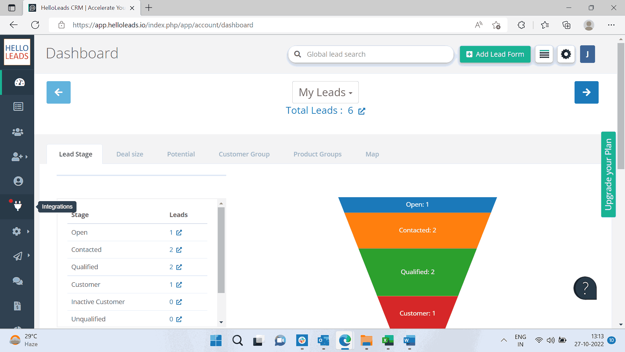Screen dimensions: 625x352
Task: Open the paper plane campaigns icon
Action: coord(18,256)
